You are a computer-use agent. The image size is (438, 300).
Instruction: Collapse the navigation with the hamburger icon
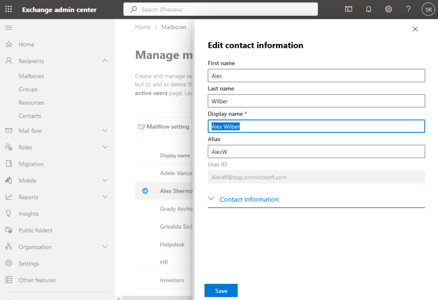9,26
